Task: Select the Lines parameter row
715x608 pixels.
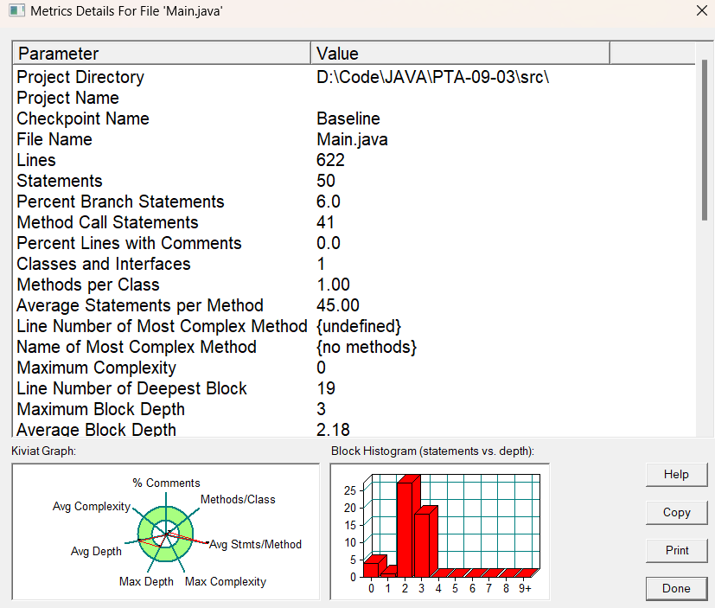Action: (x=354, y=160)
